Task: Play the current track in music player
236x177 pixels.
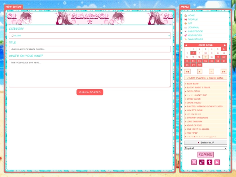Action: [200, 72]
